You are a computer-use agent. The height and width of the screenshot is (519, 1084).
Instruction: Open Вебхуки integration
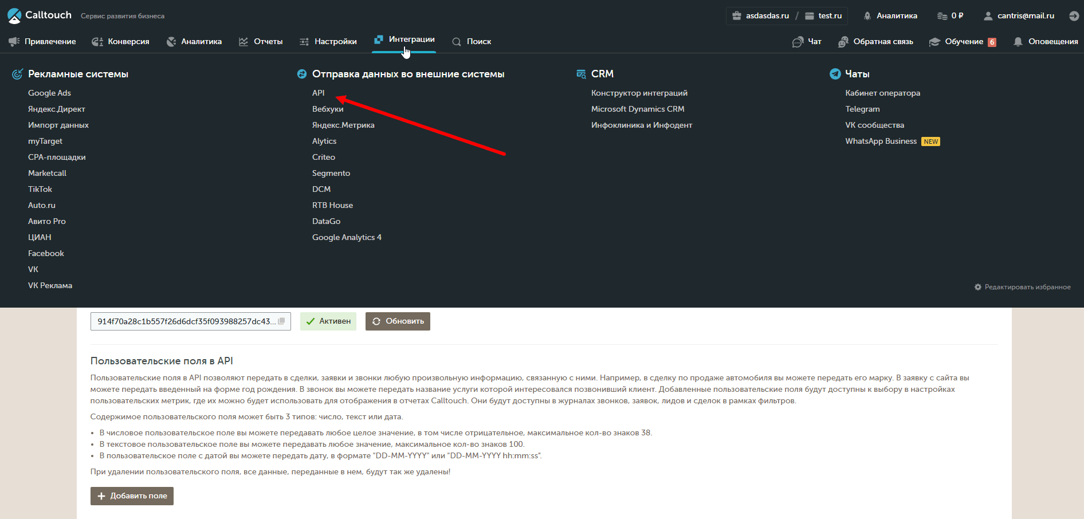point(328,109)
